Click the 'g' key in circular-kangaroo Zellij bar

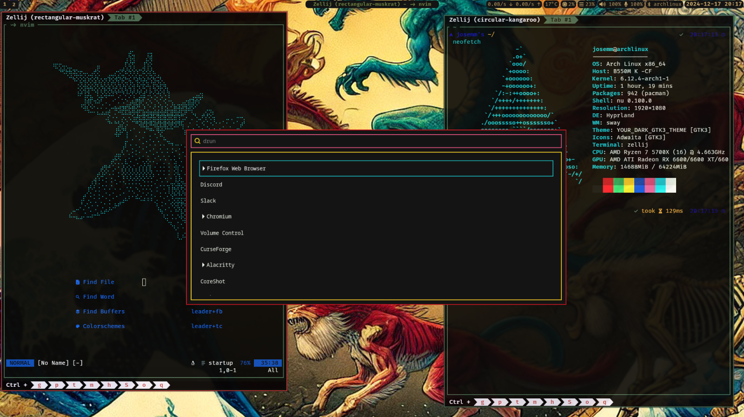click(x=483, y=402)
